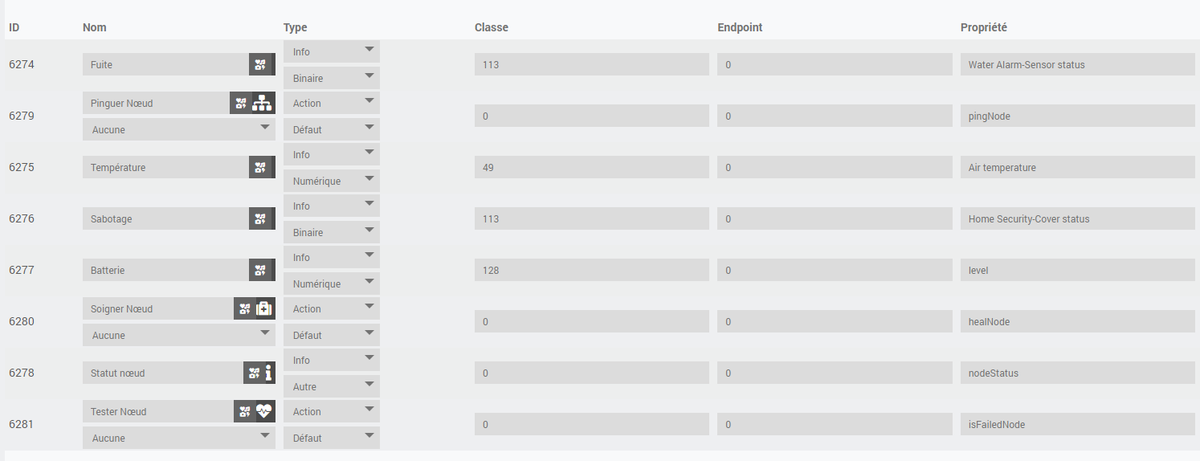Open the Numérique subtype dropdown for Température

tap(332, 181)
